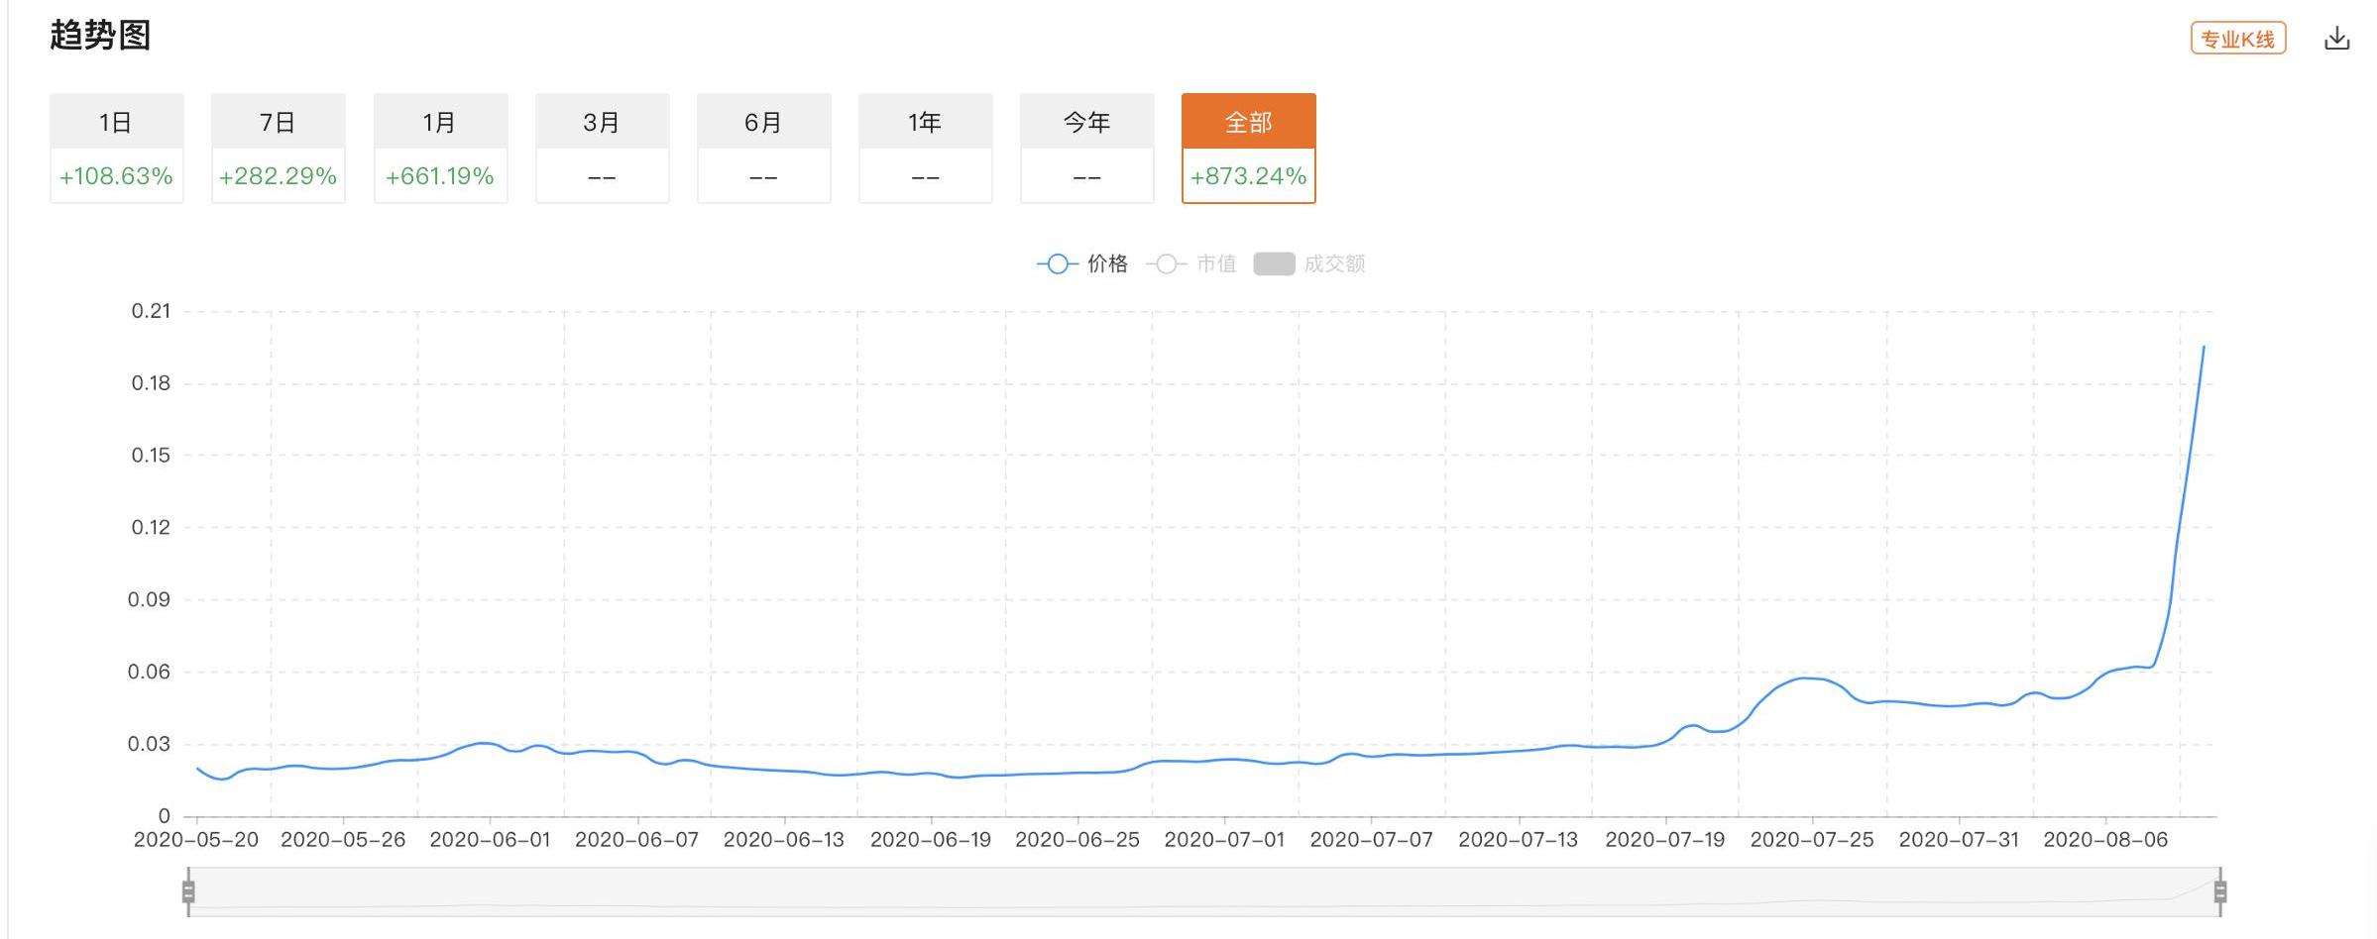Open the 专业K线 professional chart

point(2237,39)
